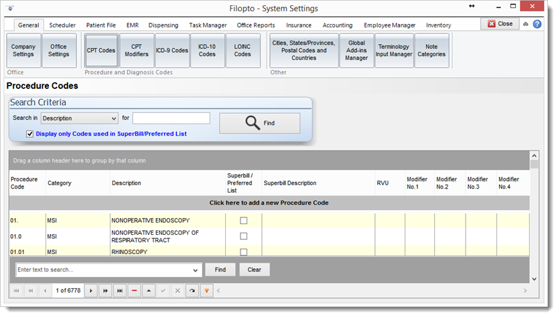Go to previous record arrow

[45, 291]
